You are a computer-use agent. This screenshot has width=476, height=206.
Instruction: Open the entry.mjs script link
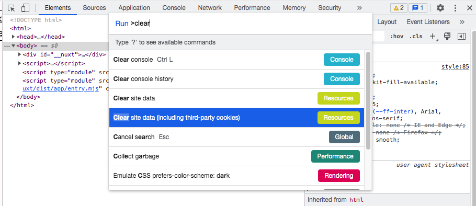[60, 89]
